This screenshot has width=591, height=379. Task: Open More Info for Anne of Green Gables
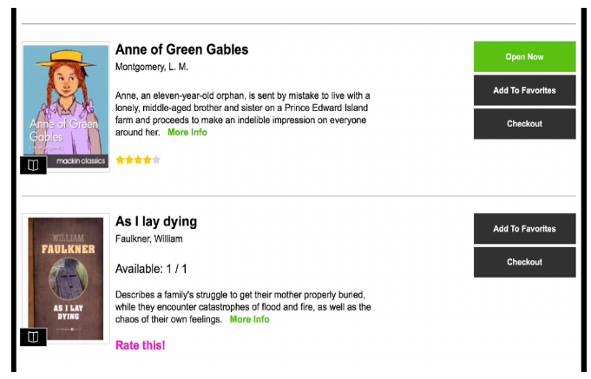[x=187, y=132]
